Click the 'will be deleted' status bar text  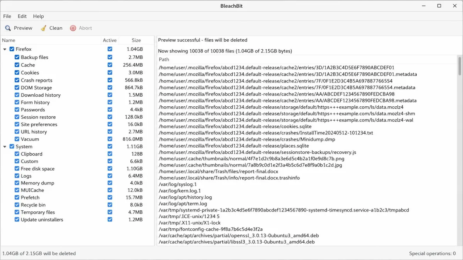(x=39, y=253)
